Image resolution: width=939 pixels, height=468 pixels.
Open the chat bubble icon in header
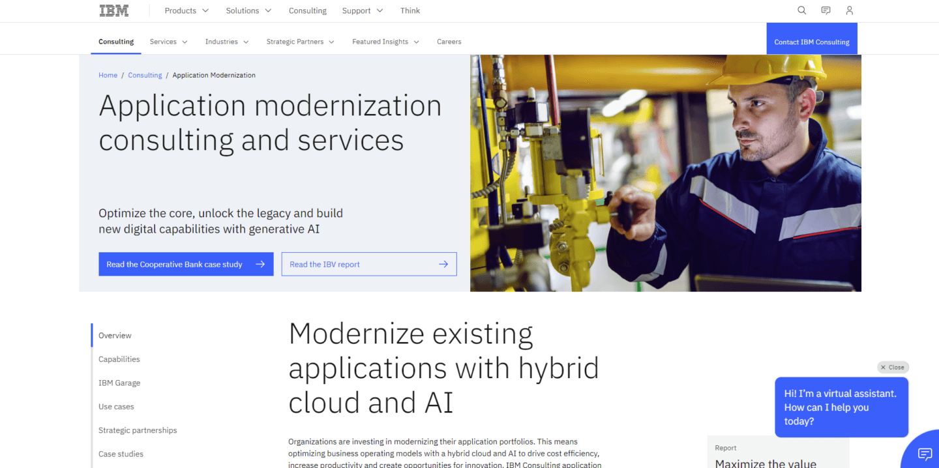point(826,10)
